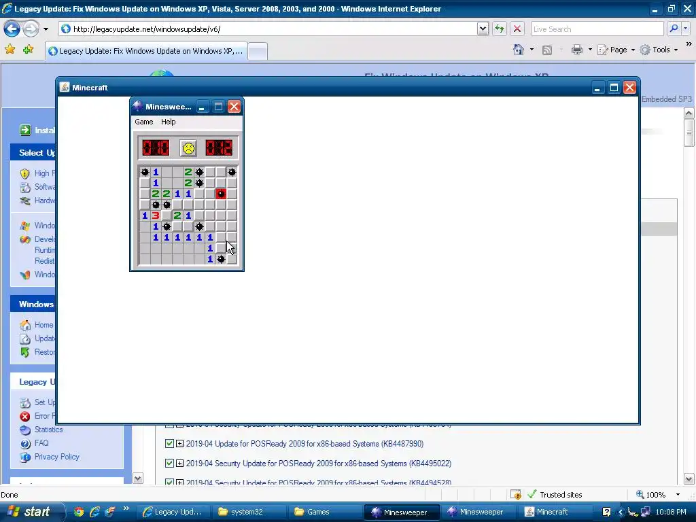Screen dimensions: 696x522
Task: Click the Home sidebar house icon
Action: [25, 325]
